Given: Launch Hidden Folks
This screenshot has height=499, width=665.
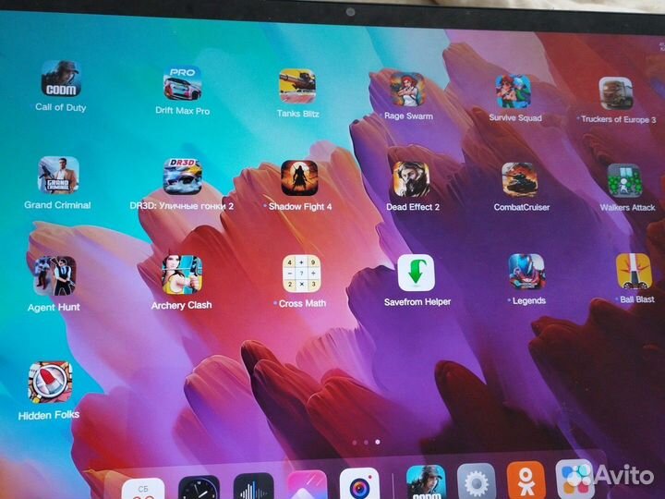Looking at the screenshot, I should coord(50,382).
